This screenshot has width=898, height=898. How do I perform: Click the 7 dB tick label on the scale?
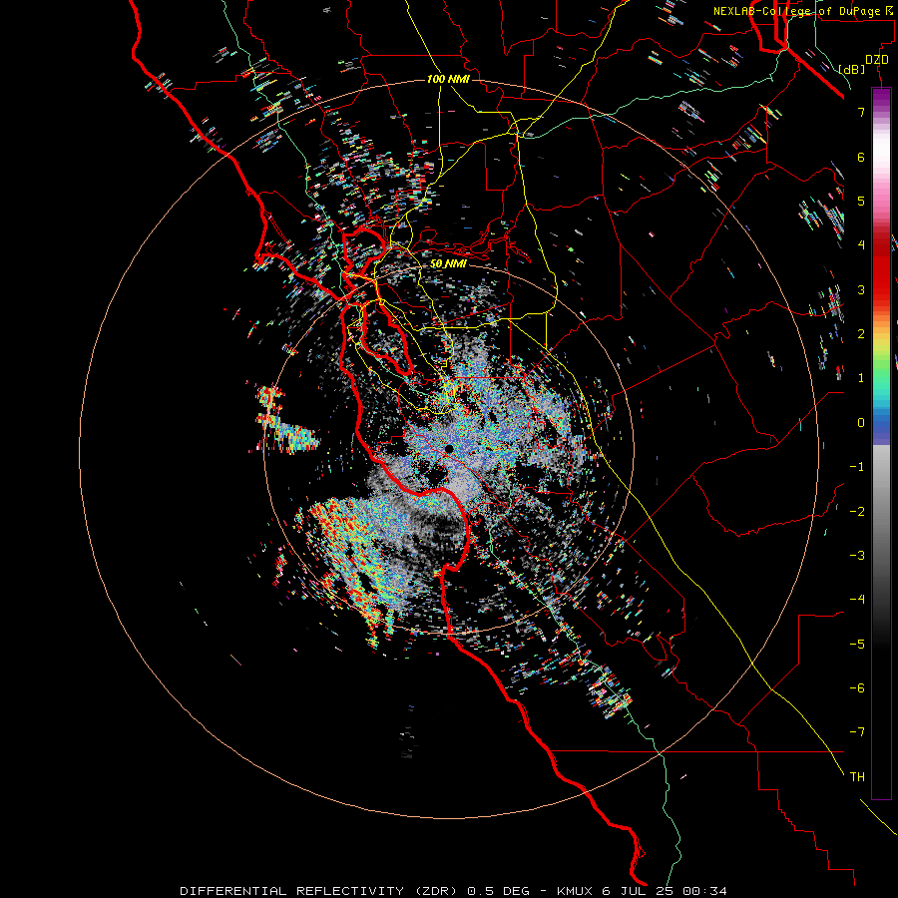pyautogui.click(x=861, y=112)
